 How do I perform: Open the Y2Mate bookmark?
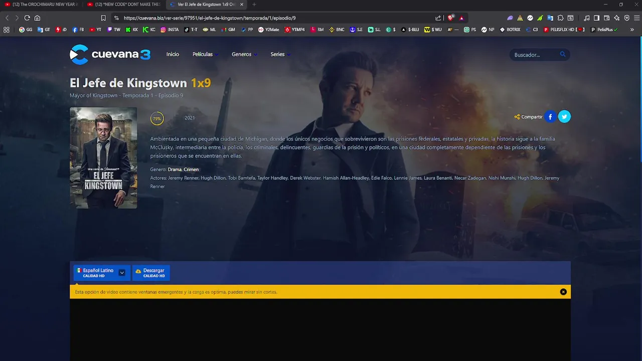point(269,30)
